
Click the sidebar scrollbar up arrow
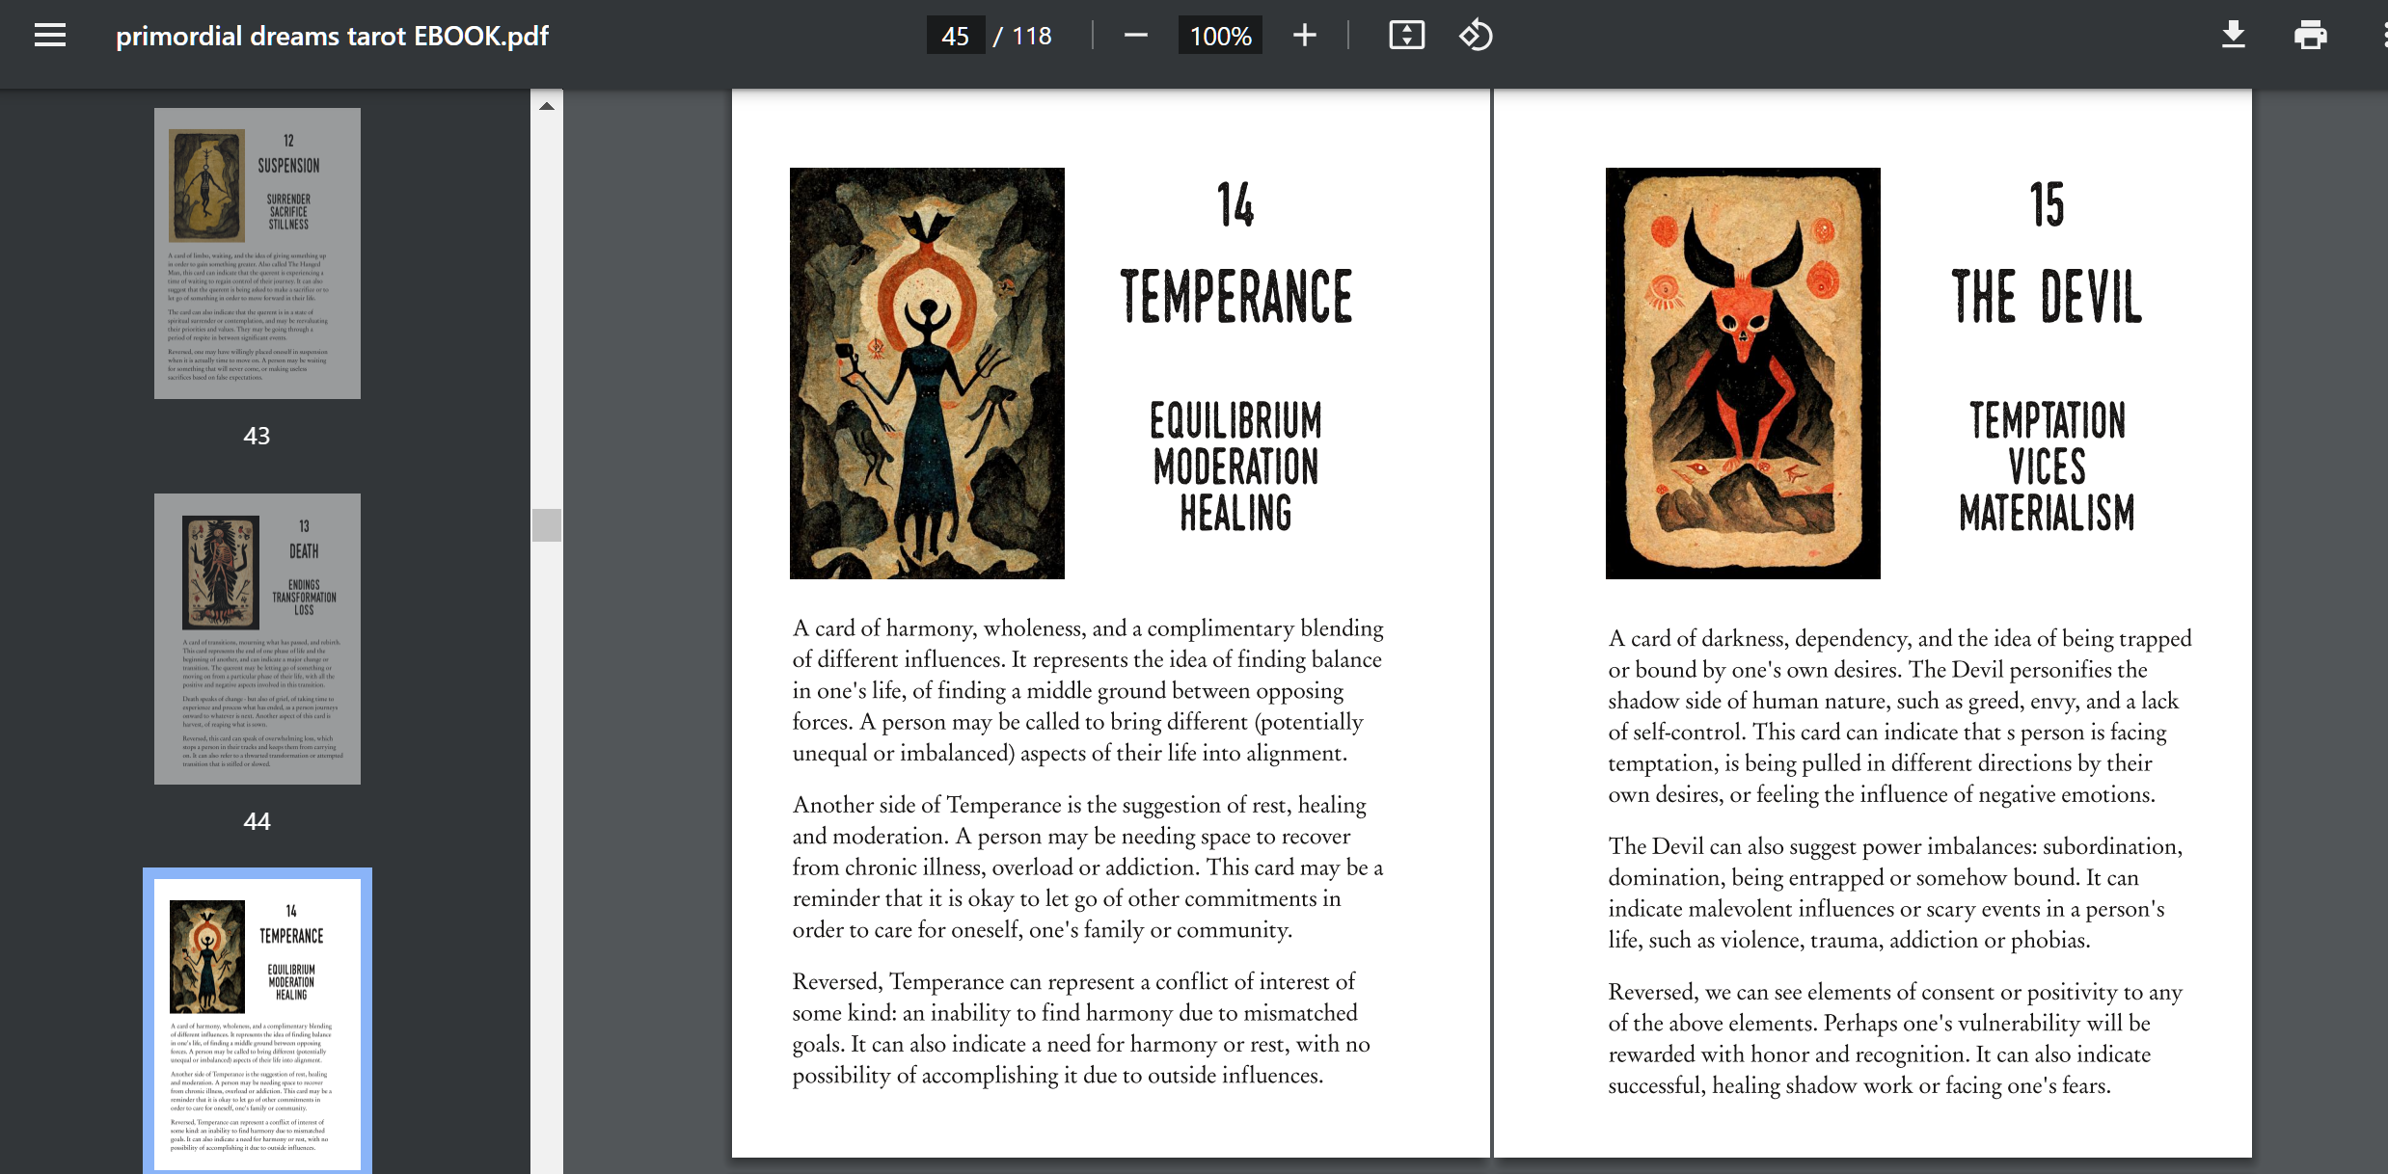pyautogui.click(x=547, y=106)
